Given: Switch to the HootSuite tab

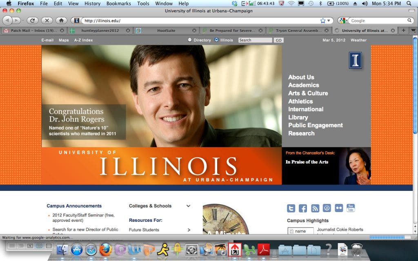Looking at the screenshot, I should (166, 31).
